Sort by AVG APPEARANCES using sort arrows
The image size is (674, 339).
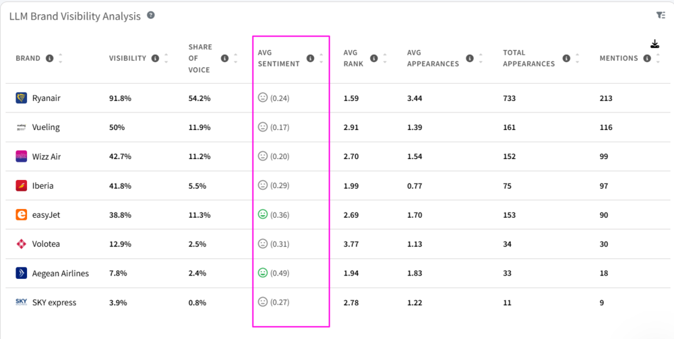481,58
